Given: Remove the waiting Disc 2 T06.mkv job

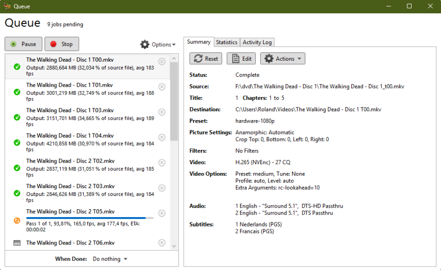Looking at the screenshot, I should click(162, 243).
